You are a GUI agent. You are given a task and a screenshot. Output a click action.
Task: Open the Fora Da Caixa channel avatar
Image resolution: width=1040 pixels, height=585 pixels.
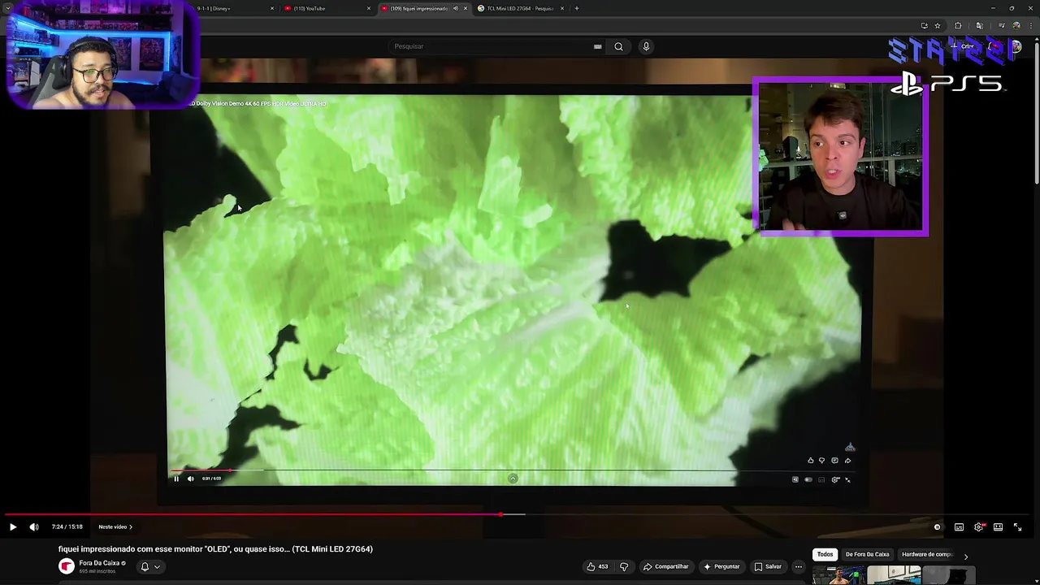coord(67,566)
